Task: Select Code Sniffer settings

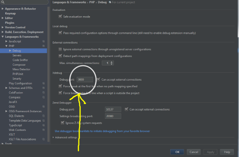Action: [20, 60]
